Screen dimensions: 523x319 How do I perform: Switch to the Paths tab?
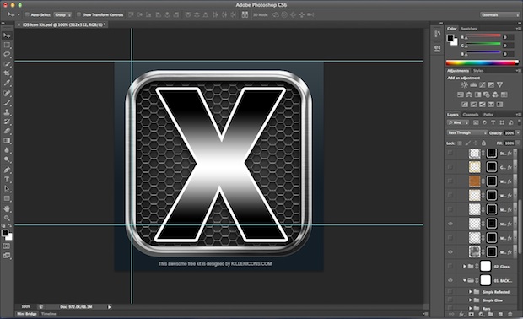488,115
